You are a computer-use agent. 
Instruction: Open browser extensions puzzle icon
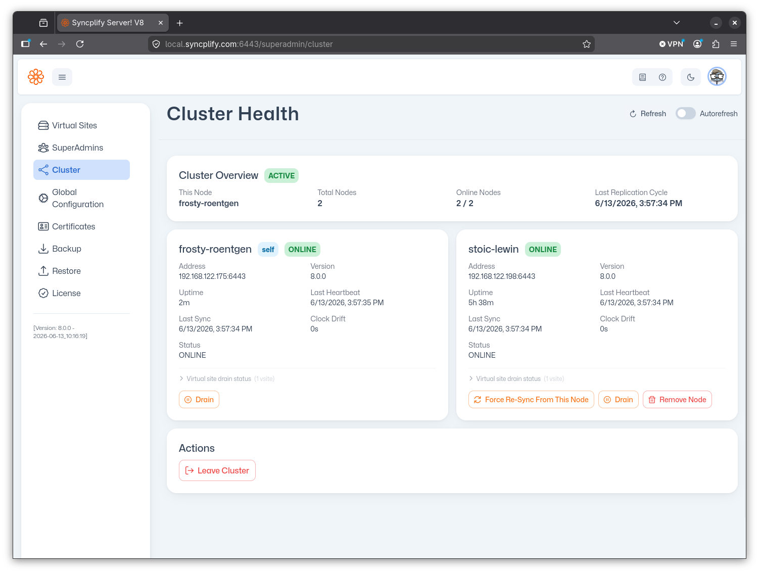[716, 44]
